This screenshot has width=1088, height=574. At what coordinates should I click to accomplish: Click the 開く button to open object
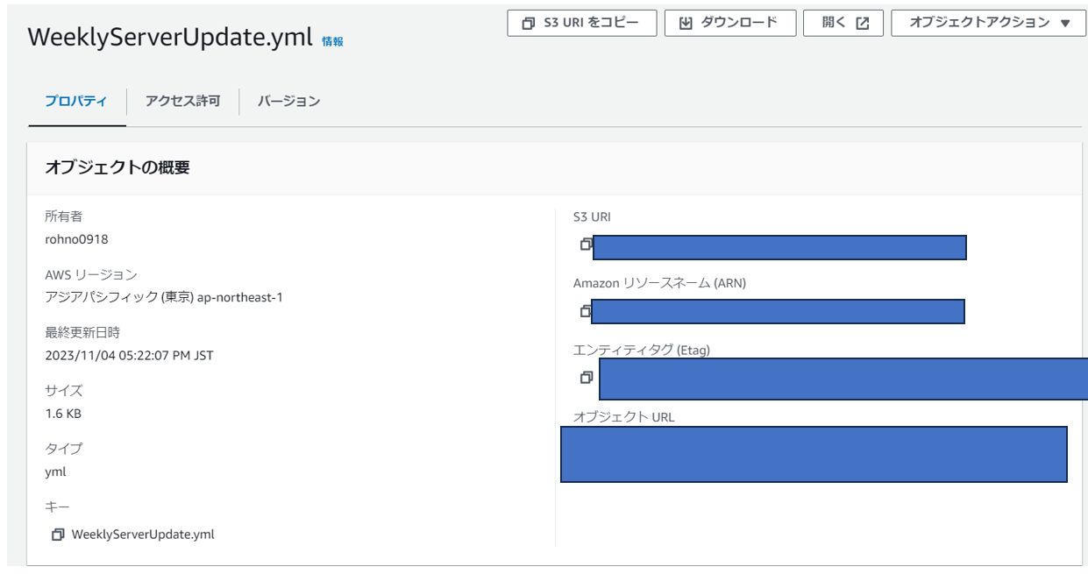pos(845,24)
